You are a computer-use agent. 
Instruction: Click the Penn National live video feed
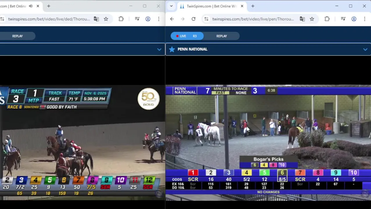268,143
